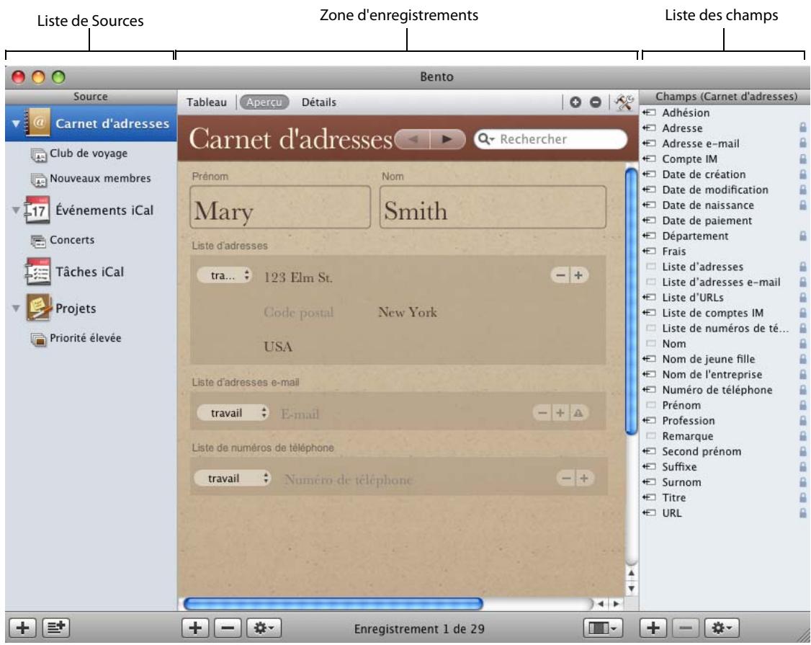Click the horizontal blue scrollbar thumb

333,604
